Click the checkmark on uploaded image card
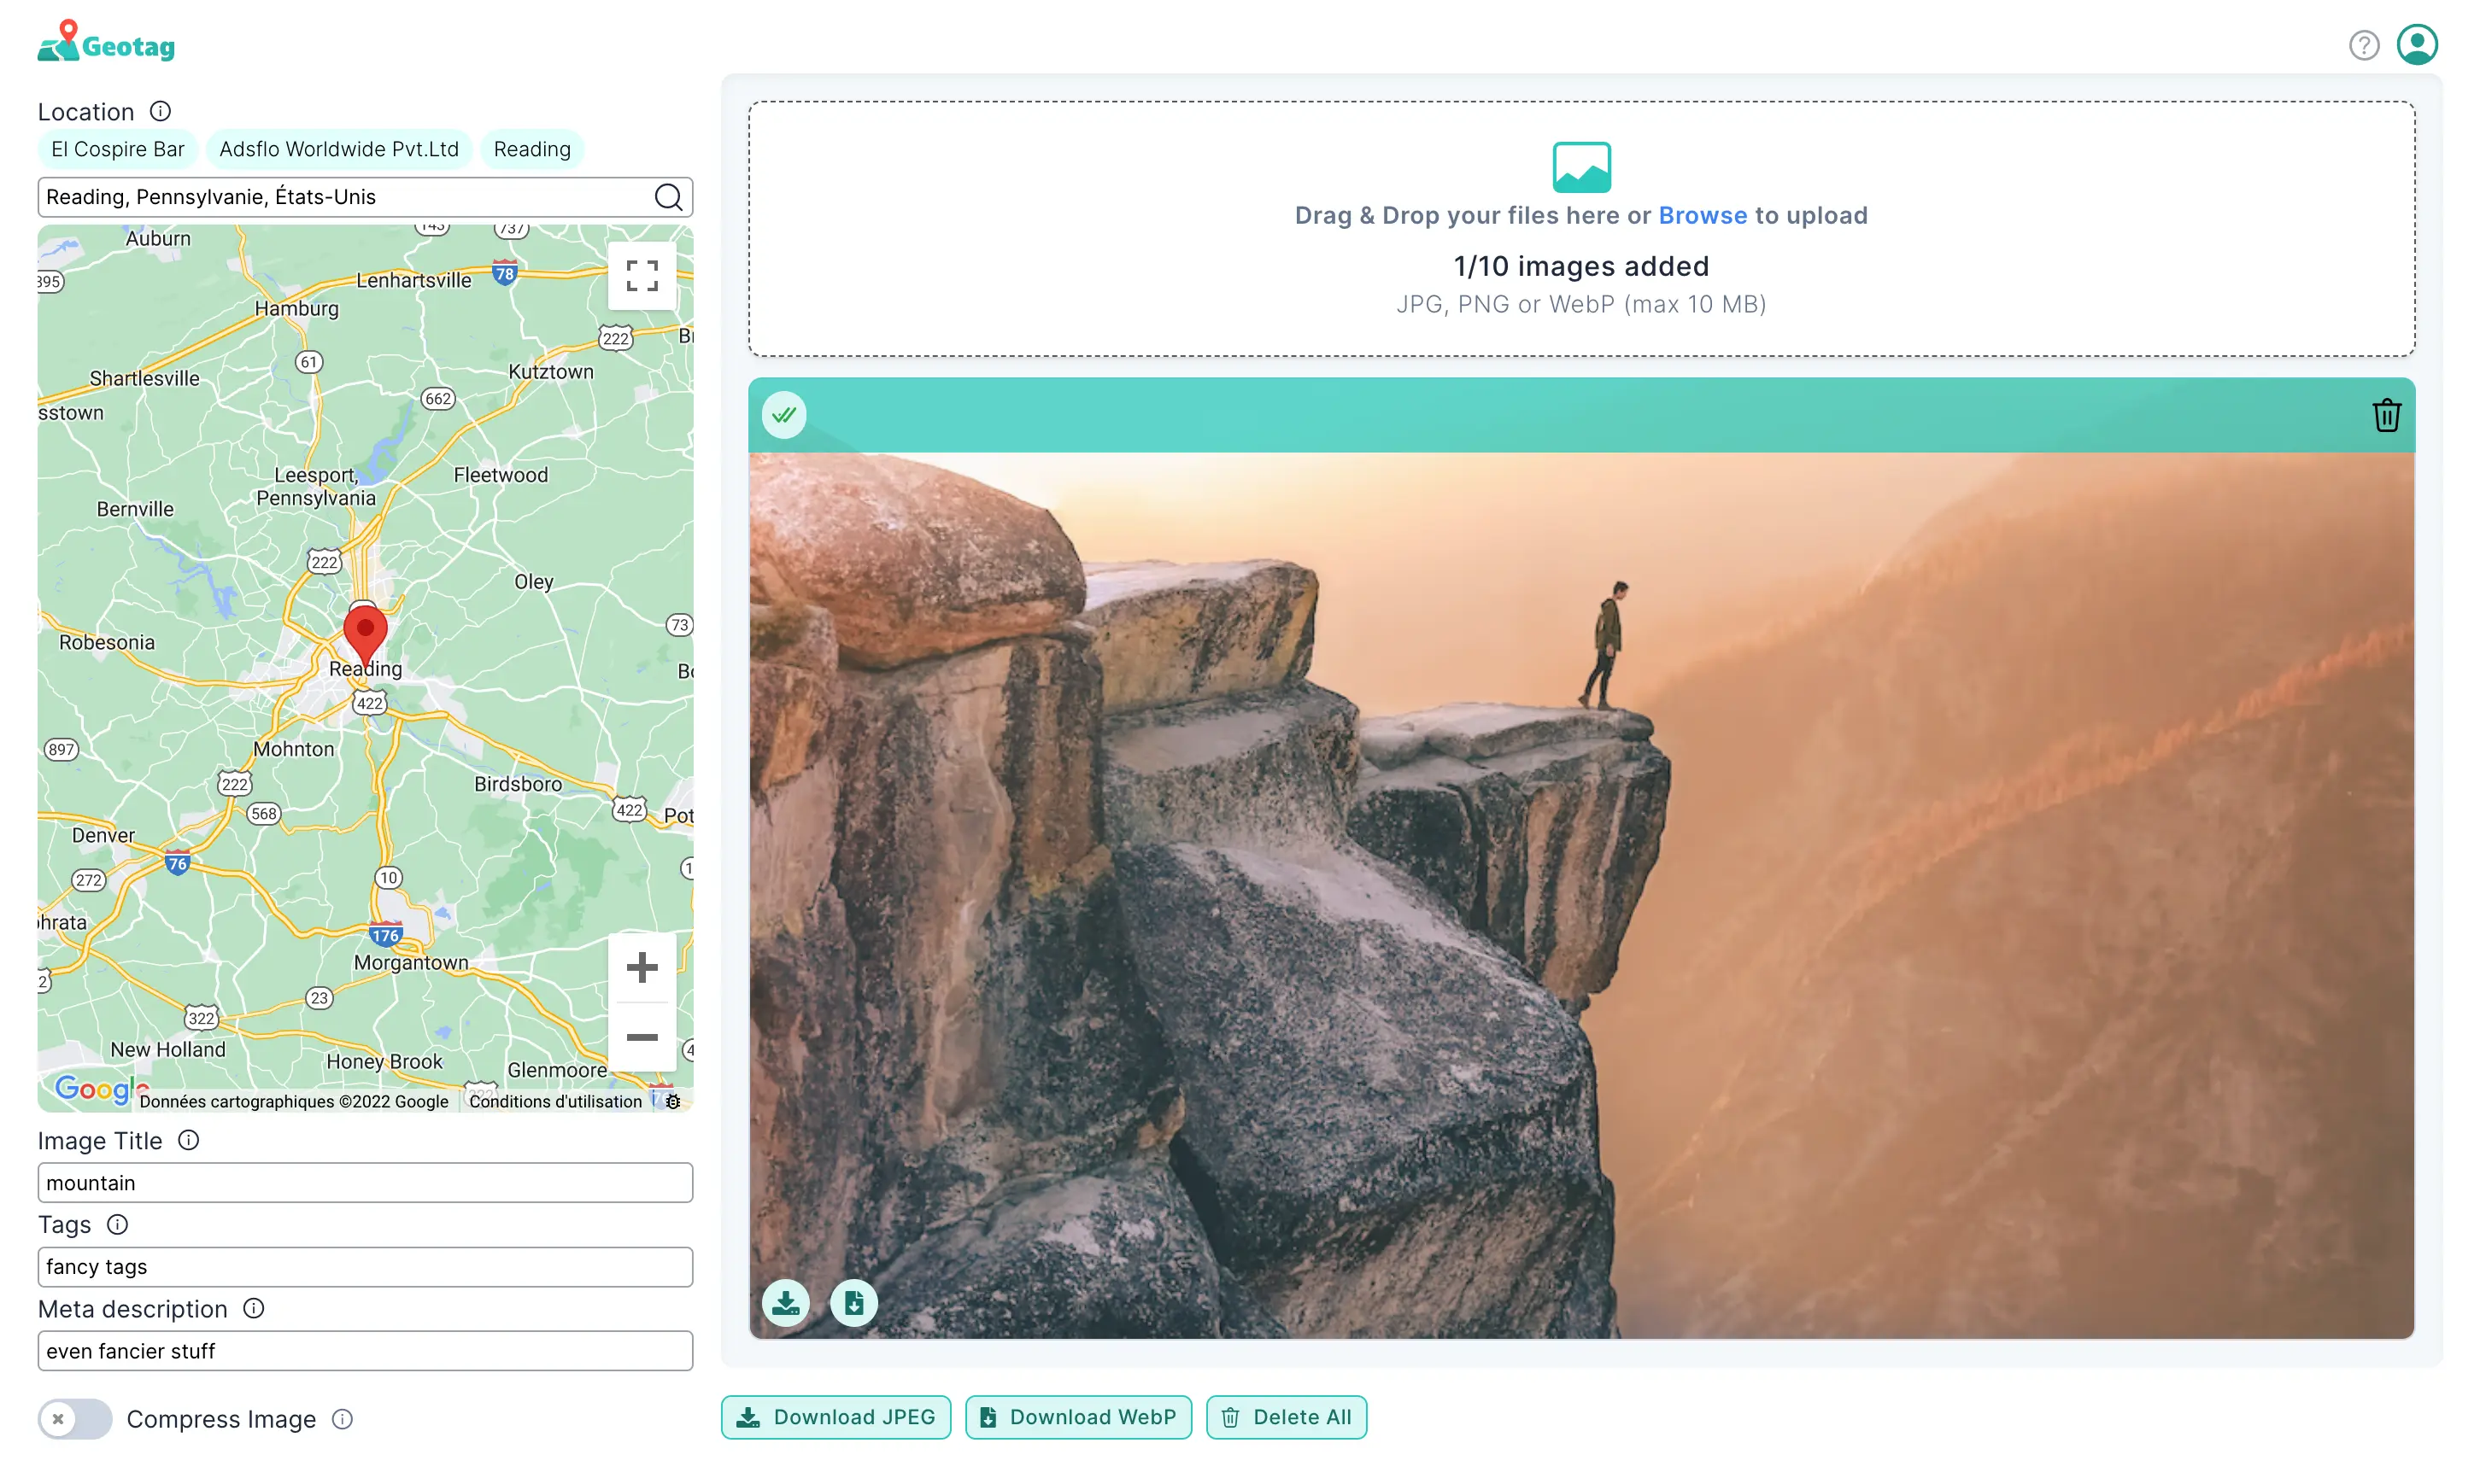Screen dimensions: 2486x1484 783,413
